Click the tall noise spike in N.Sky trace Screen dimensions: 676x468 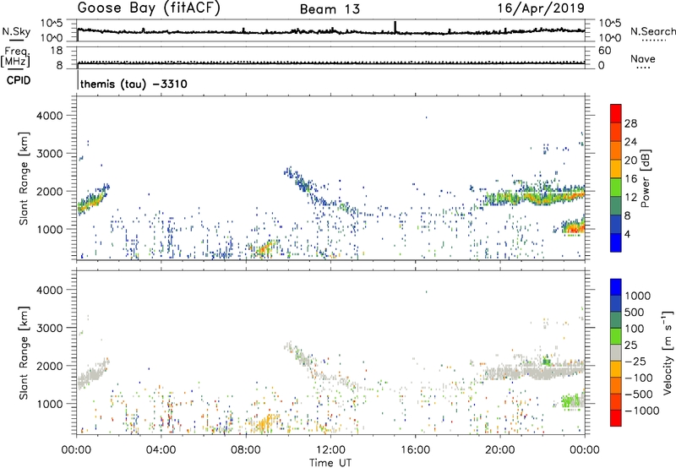point(395,26)
